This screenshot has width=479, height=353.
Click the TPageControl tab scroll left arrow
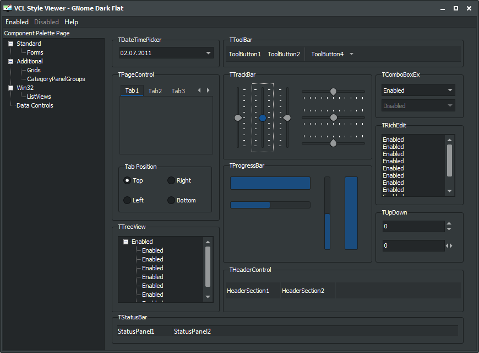[199, 90]
